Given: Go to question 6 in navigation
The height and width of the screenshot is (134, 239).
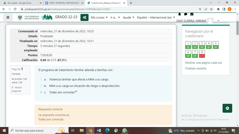Looking at the screenshot, I should 188,54.
